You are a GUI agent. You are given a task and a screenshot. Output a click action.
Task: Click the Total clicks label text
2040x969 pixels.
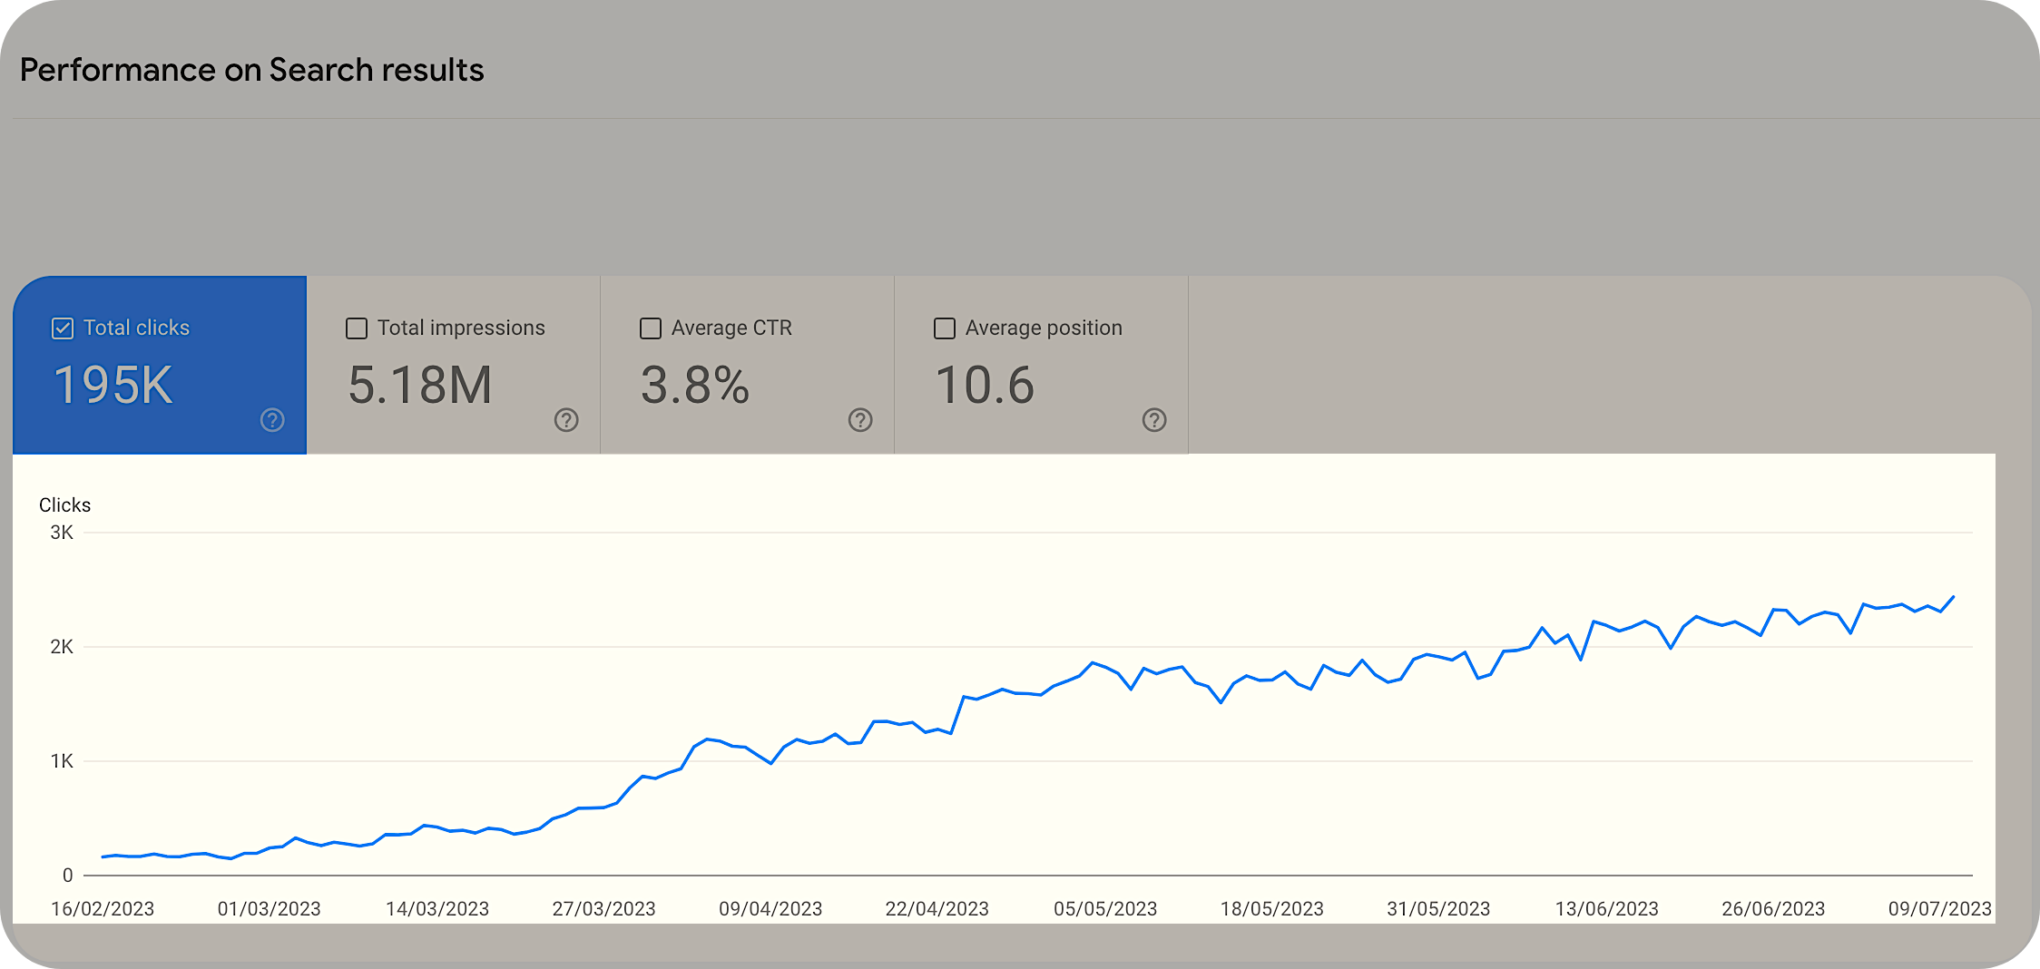pyautogui.click(x=137, y=328)
